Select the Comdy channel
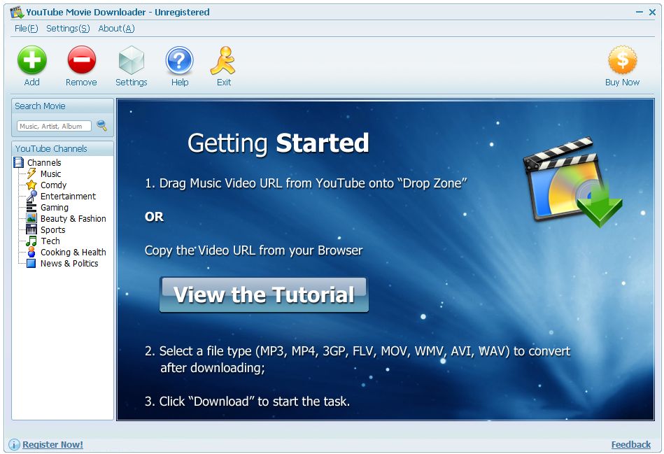 pyautogui.click(x=53, y=185)
